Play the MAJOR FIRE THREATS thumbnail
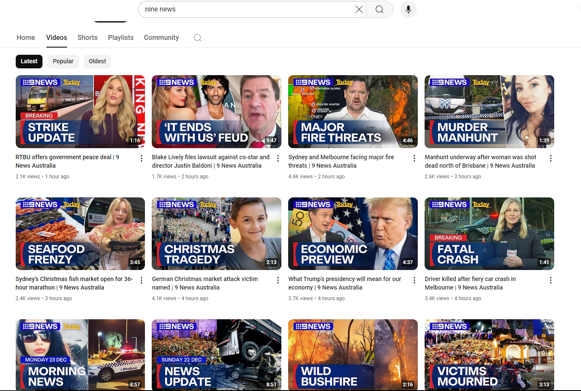The width and height of the screenshot is (581, 391). pyautogui.click(x=353, y=112)
